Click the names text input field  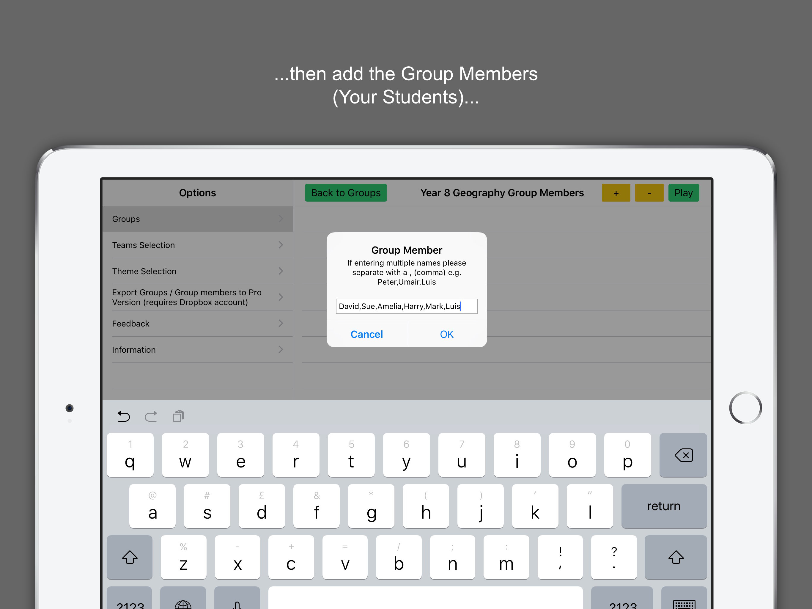click(406, 306)
